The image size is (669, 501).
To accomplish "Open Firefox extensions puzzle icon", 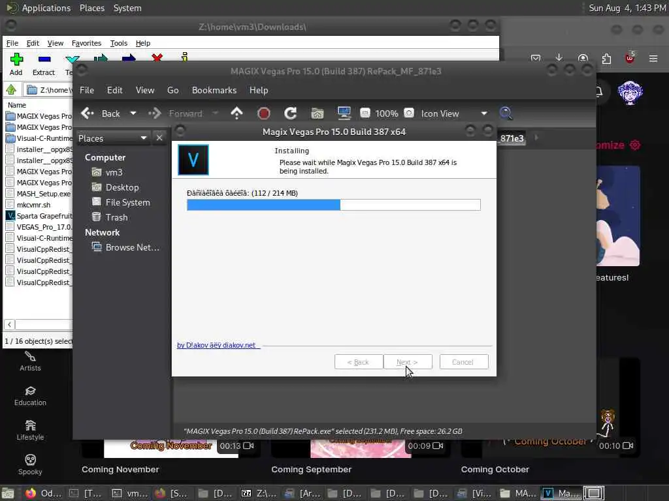I will click(x=606, y=58).
